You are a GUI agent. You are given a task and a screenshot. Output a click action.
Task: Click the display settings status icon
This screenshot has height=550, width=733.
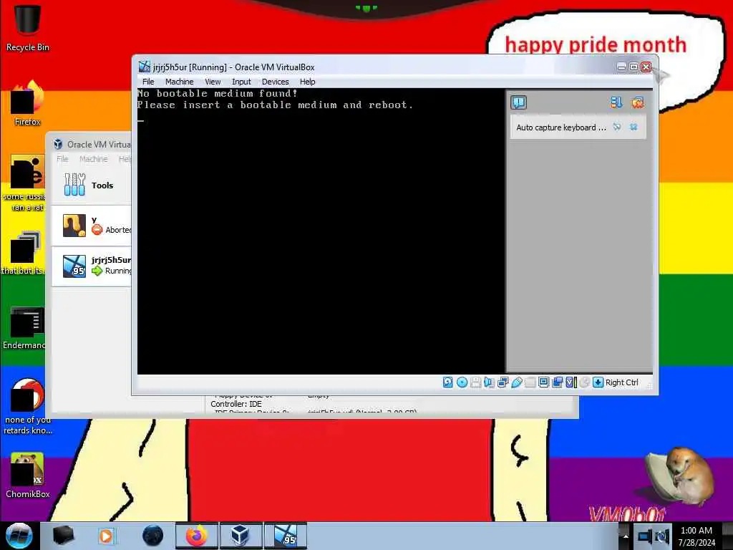pyautogui.click(x=544, y=382)
